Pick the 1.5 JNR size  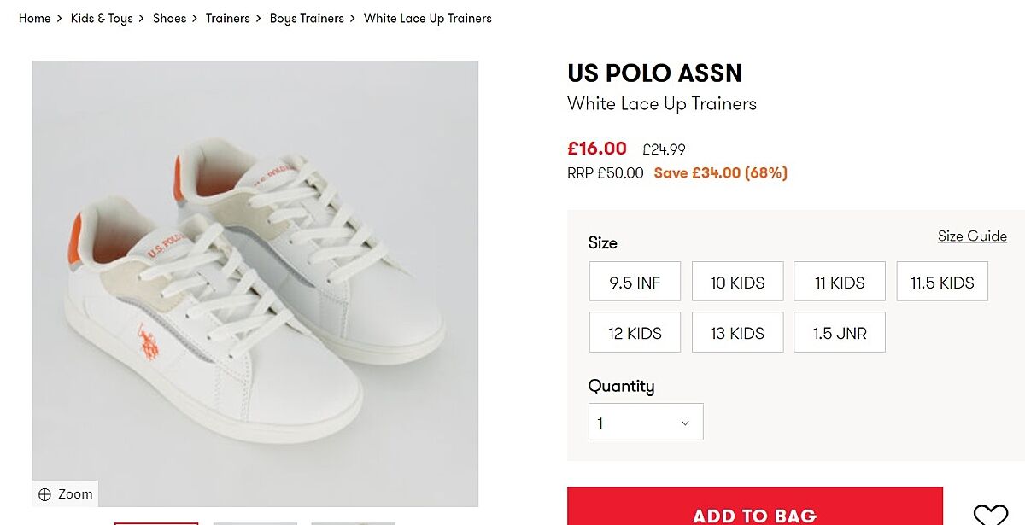pyautogui.click(x=840, y=333)
